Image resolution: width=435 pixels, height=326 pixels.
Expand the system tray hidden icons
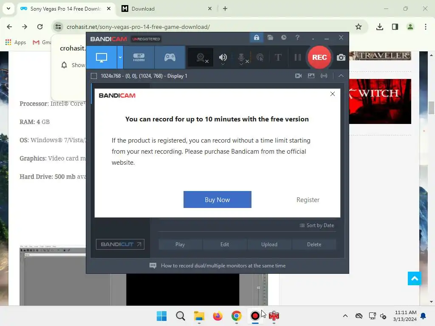click(345, 316)
